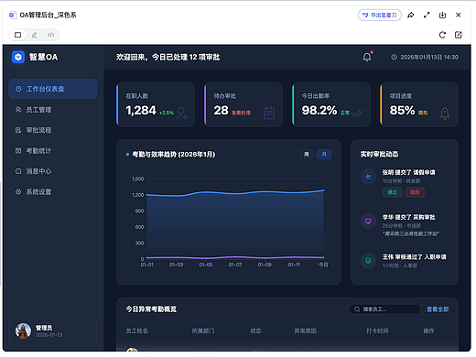
Task: Click the 管理员 avatar picture
Action: [23, 331]
